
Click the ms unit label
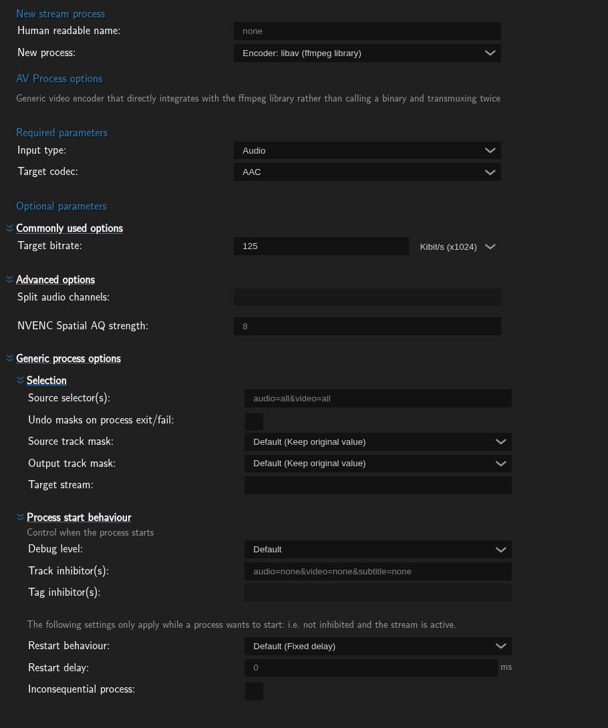pos(506,667)
